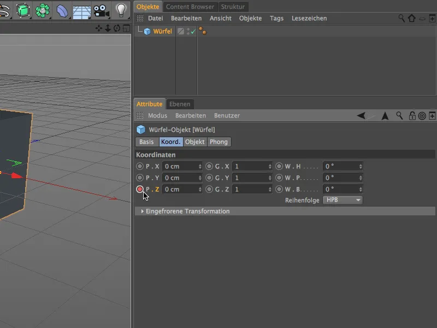Click the P . X value stepper arrows
The width and height of the screenshot is (437, 328).
click(200, 167)
